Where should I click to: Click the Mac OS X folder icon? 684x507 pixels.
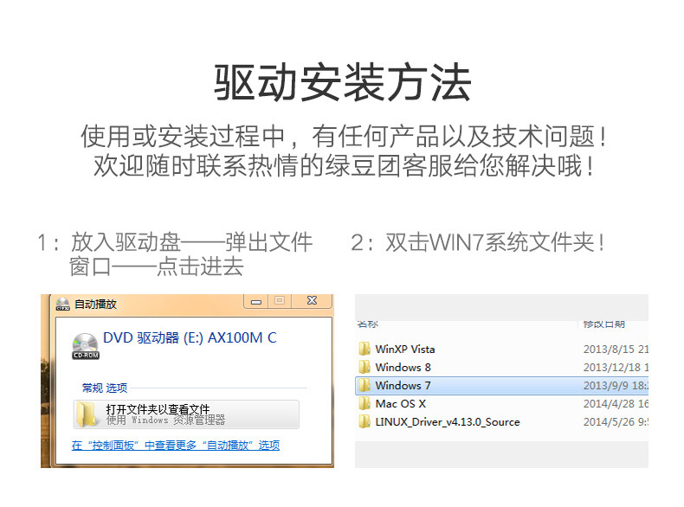point(365,404)
